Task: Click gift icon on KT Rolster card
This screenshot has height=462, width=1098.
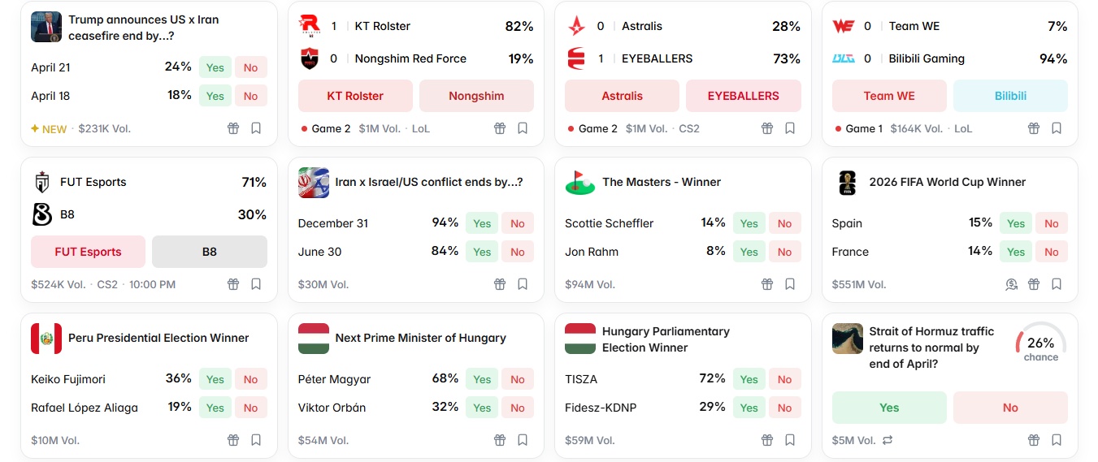Action: click(500, 128)
